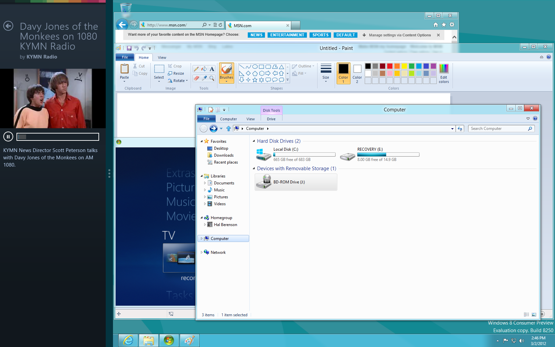
Task: Collapse the Favorites tree section
Action: [x=202, y=141]
